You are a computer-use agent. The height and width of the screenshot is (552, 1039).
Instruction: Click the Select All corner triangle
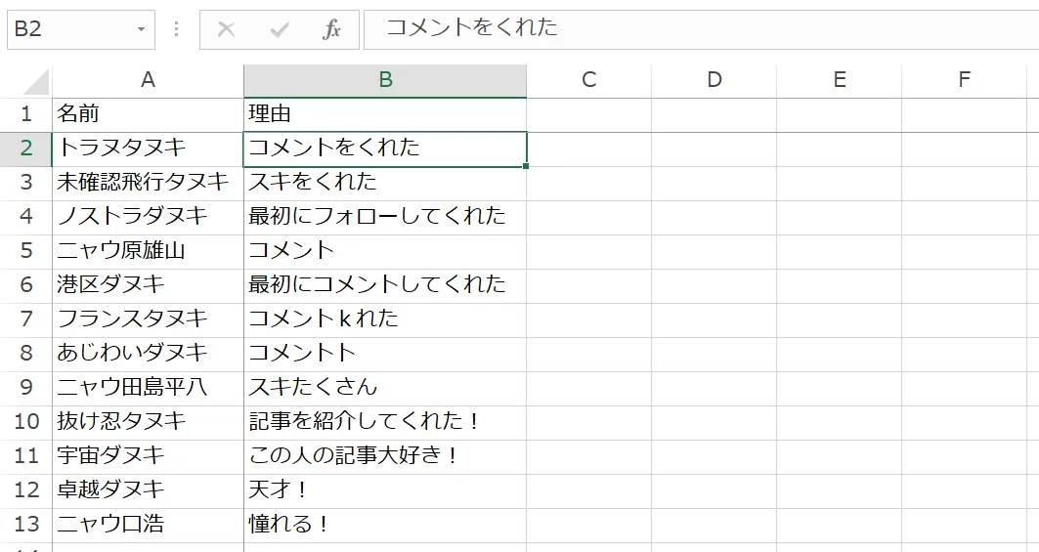click(36, 82)
